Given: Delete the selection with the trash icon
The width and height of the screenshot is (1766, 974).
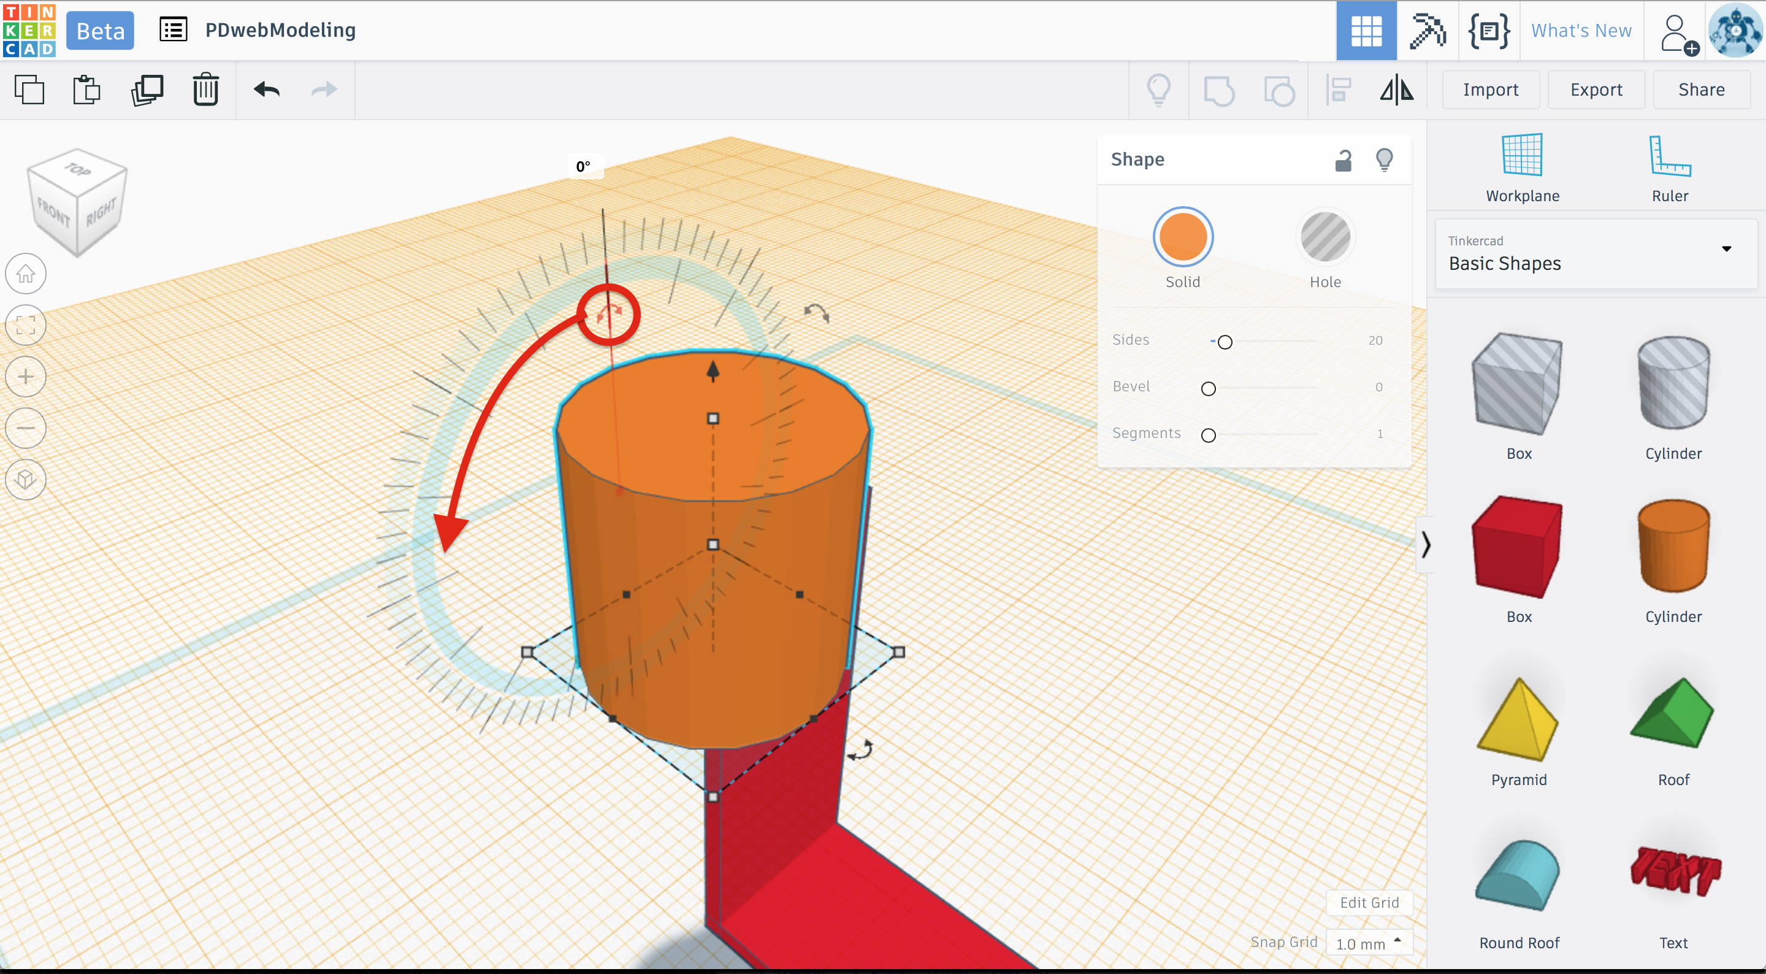Looking at the screenshot, I should tap(205, 90).
